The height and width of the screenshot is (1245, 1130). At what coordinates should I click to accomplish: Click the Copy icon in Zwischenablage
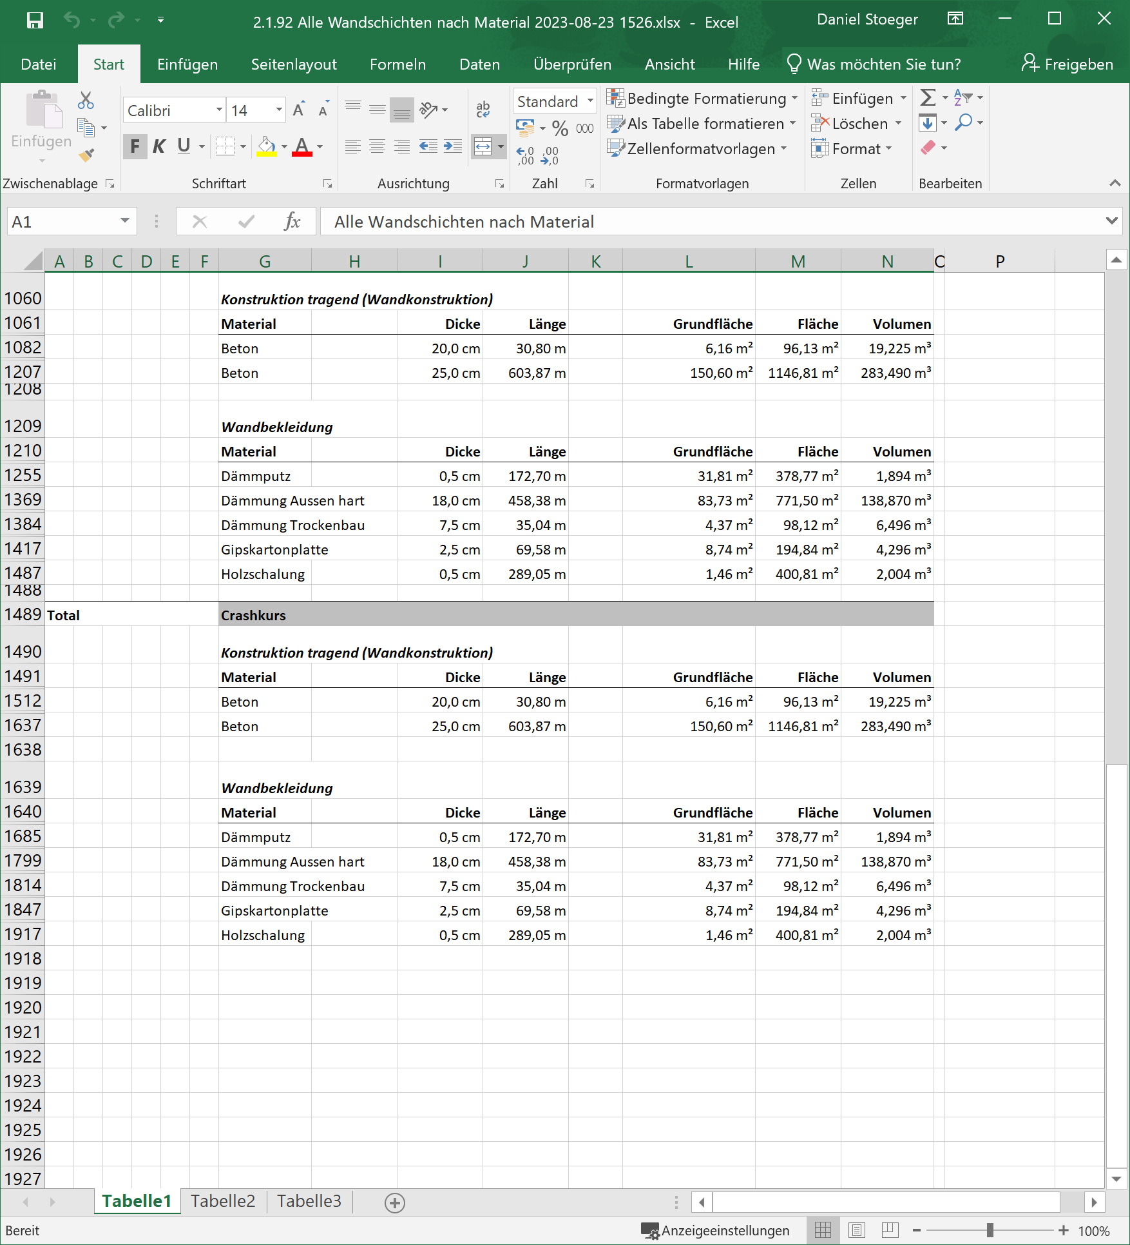point(86,127)
